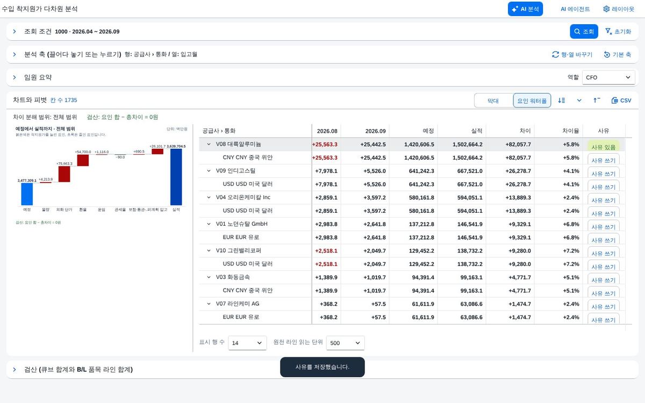Swap rows and columns with 행·열 바꾸기
The image size is (645, 403).
point(572,54)
